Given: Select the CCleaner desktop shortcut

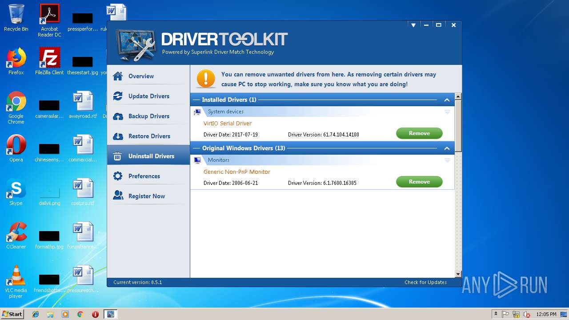Looking at the screenshot, I should pyautogui.click(x=16, y=236).
